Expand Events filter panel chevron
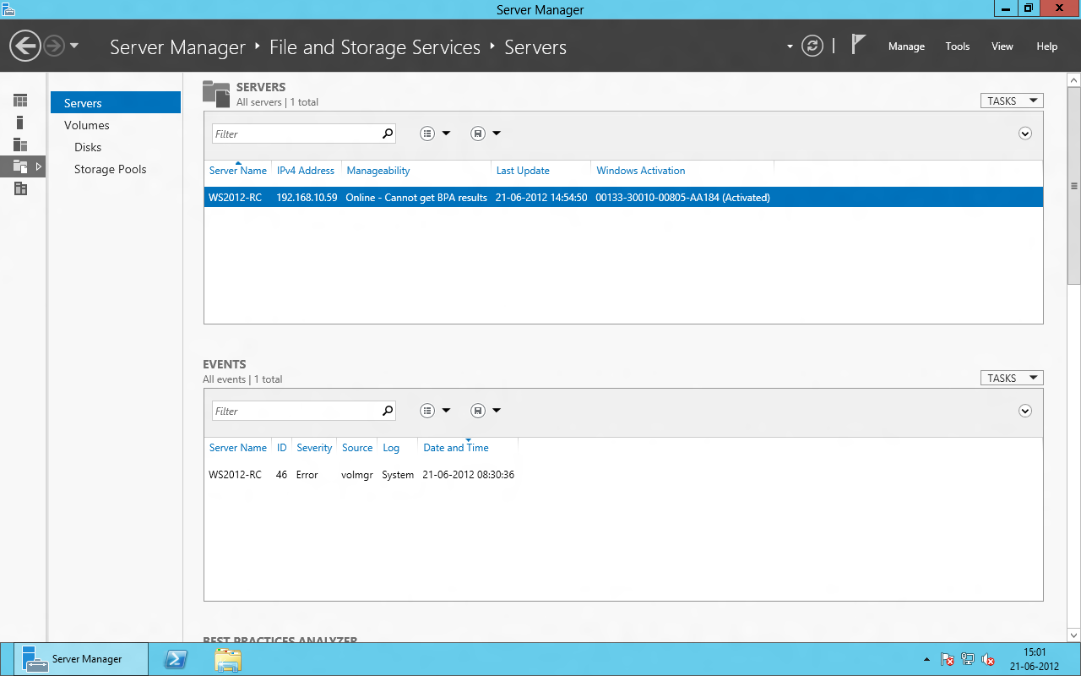The width and height of the screenshot is (1081, 676). (1025, 411)
